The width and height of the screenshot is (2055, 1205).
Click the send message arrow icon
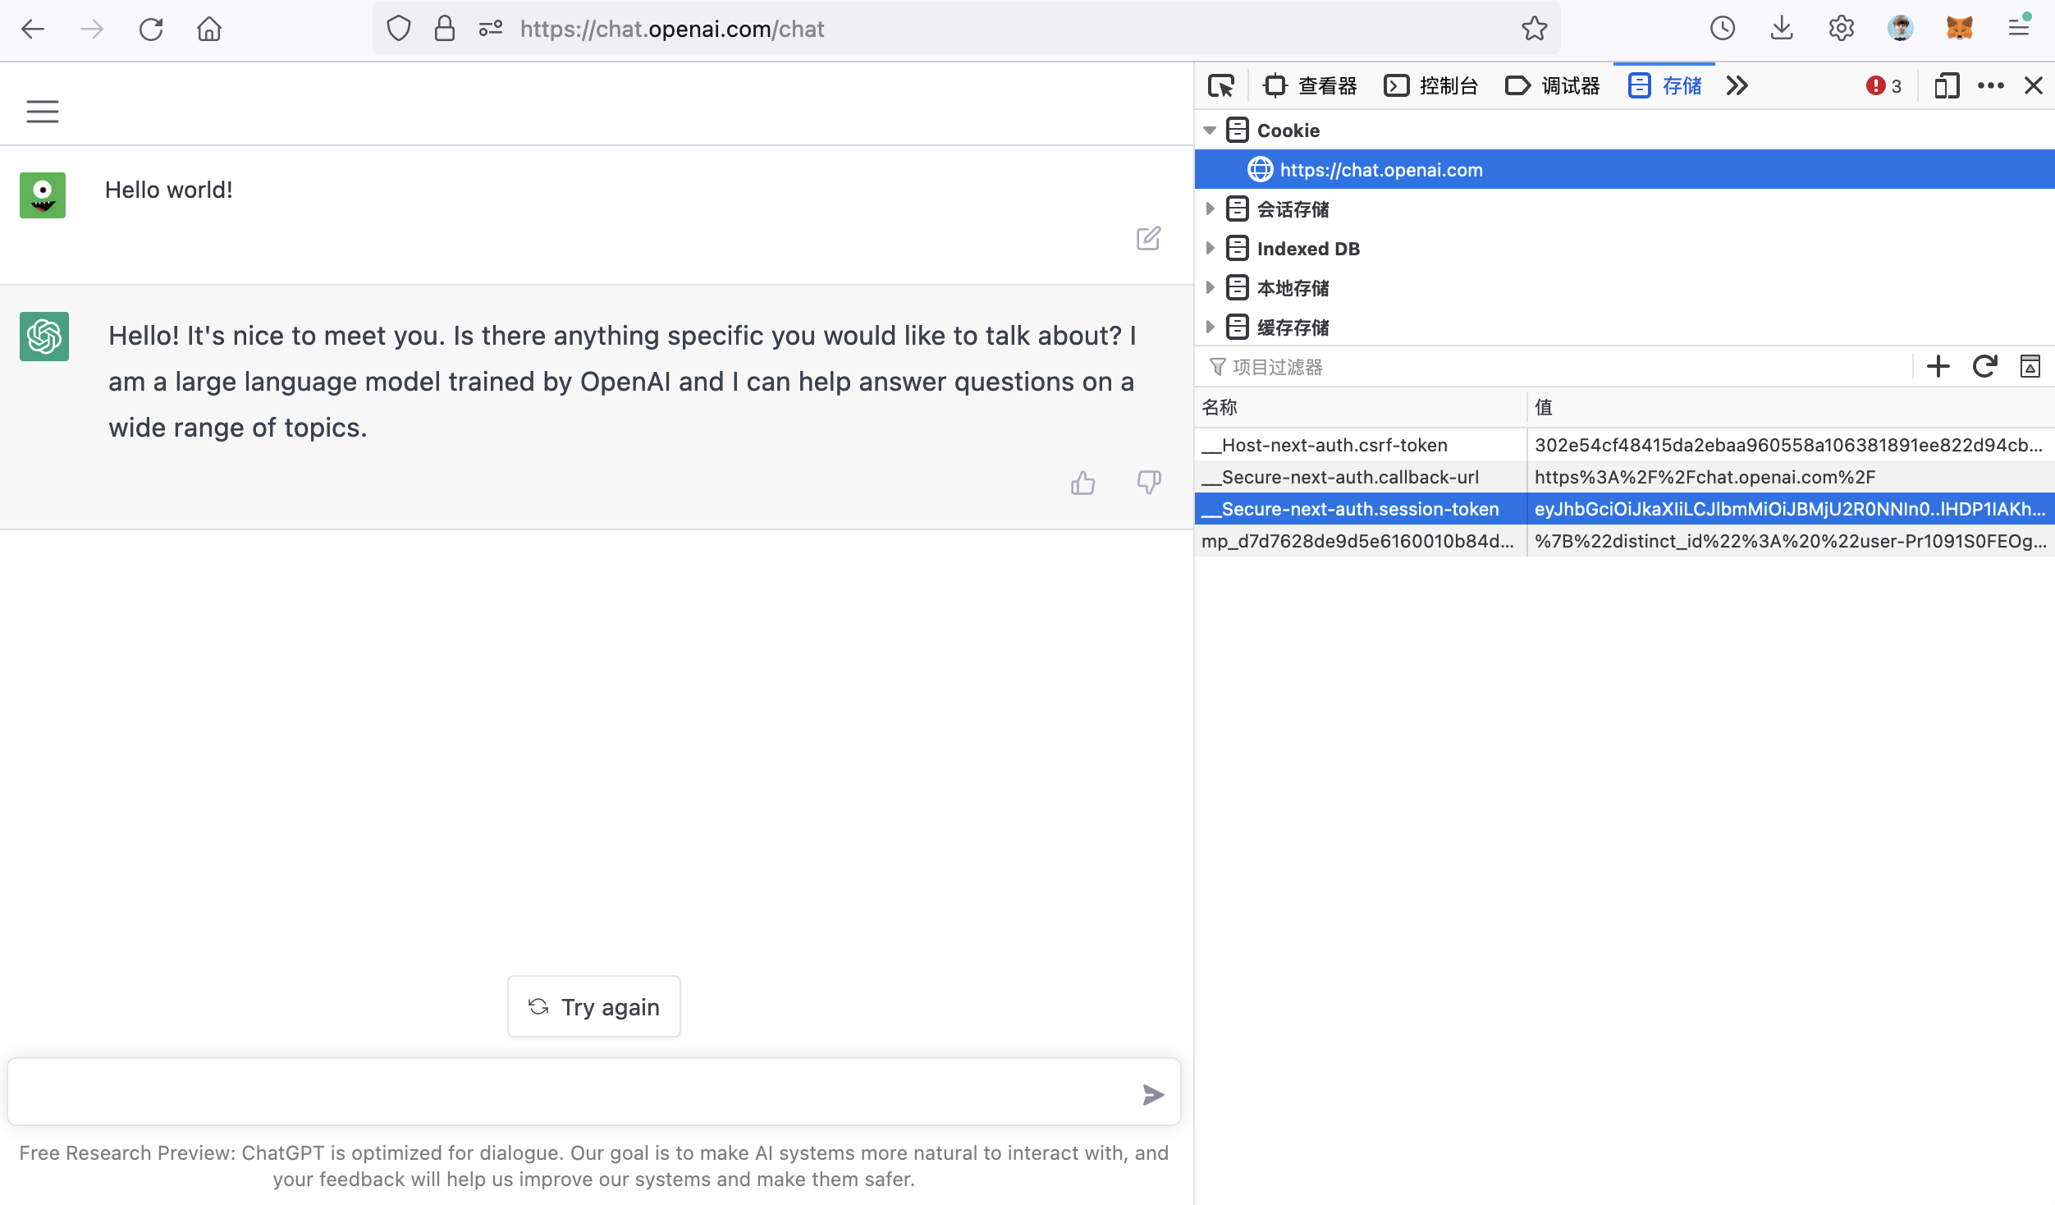[x=1153, y=1094]
